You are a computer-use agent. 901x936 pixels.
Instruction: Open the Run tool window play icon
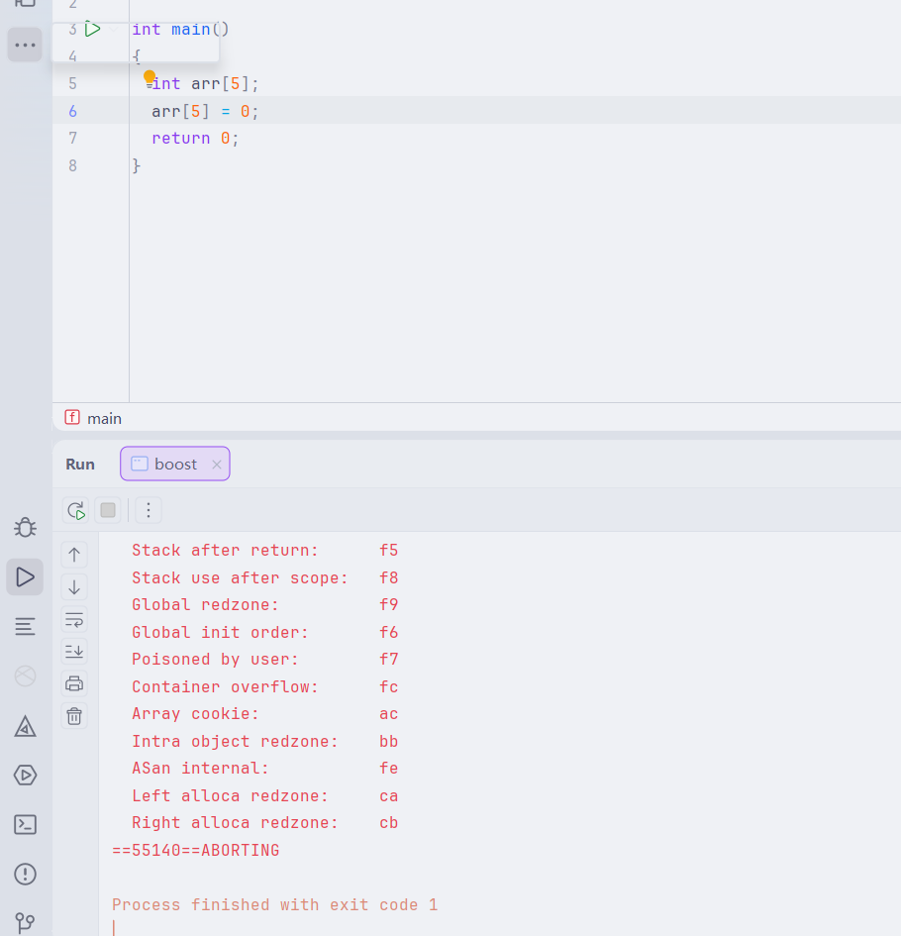point(25,576)
